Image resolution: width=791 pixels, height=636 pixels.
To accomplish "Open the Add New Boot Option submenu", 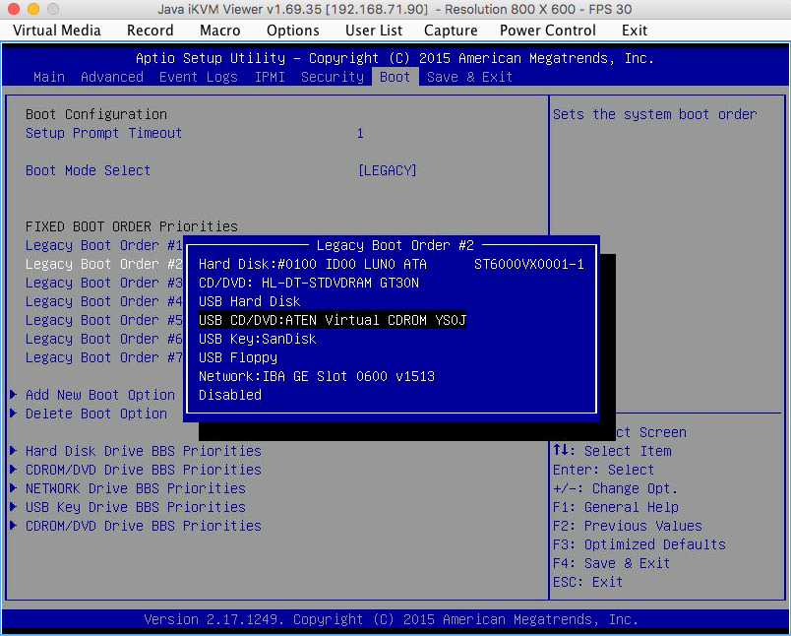I will (x=99, y=395).
